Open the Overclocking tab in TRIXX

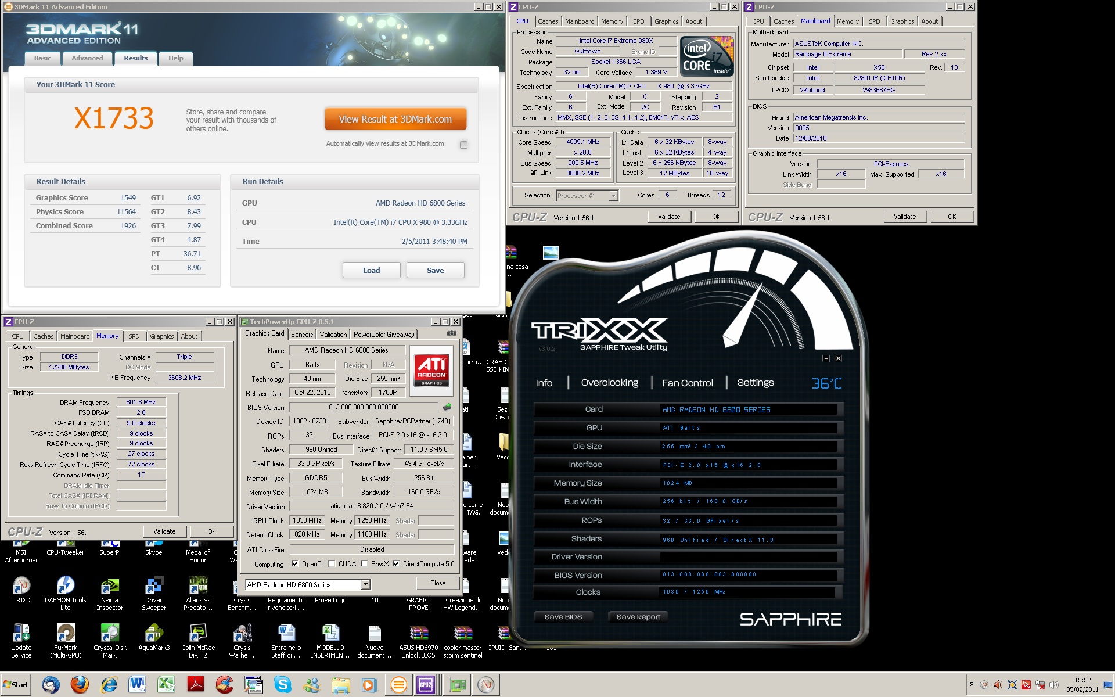tap(609, 382)
